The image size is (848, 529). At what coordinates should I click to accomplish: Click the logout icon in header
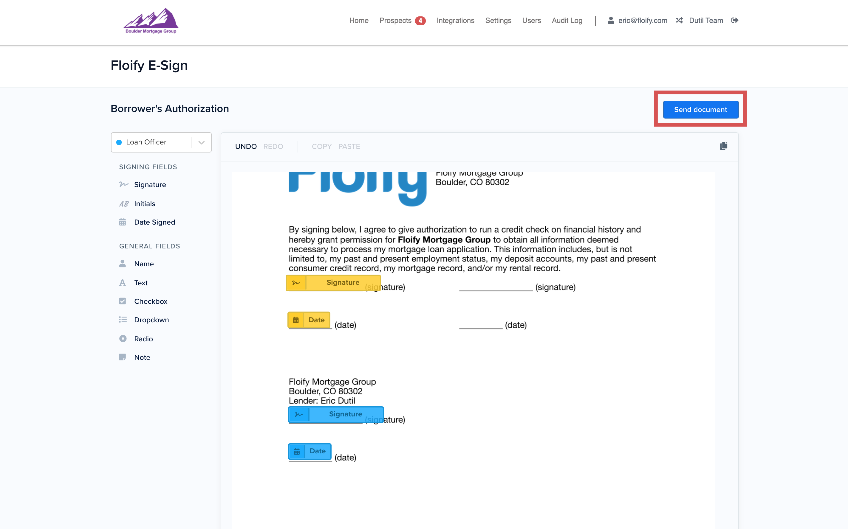pyautogui.click(x=735, y=20)
